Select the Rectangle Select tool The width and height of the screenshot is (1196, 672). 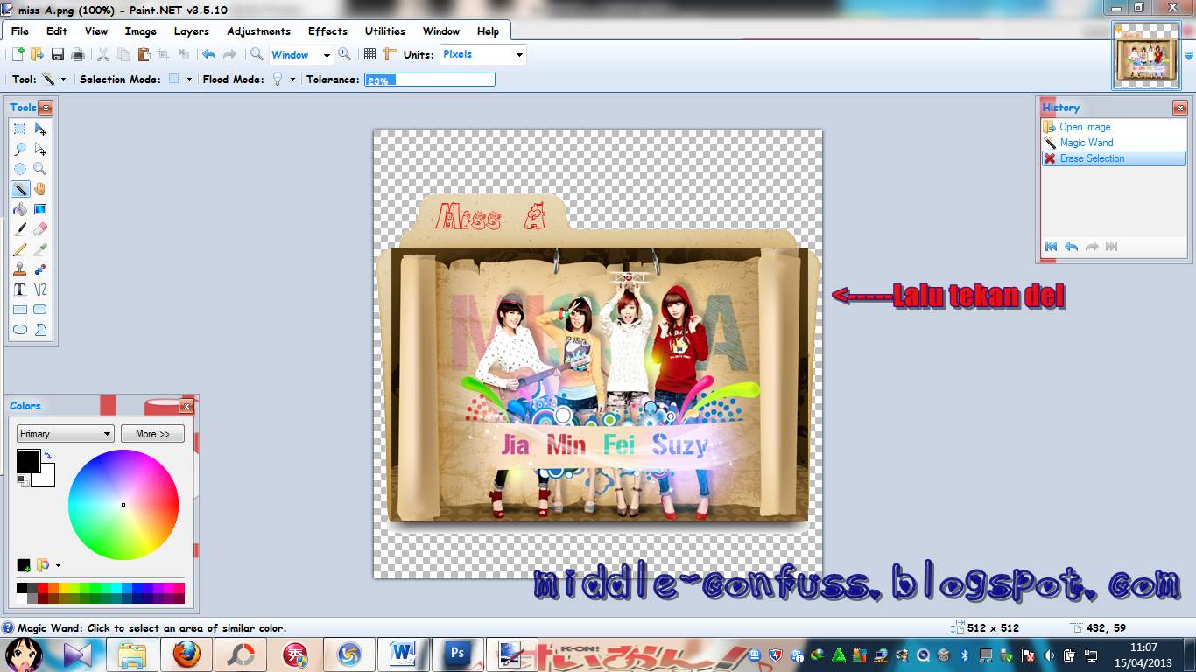pyautogui.click(x=19, y=128)
